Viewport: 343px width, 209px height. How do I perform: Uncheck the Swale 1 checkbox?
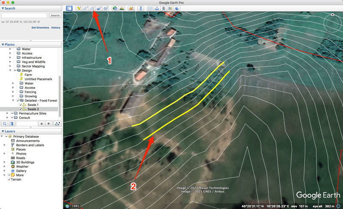[x=21, y=105]
